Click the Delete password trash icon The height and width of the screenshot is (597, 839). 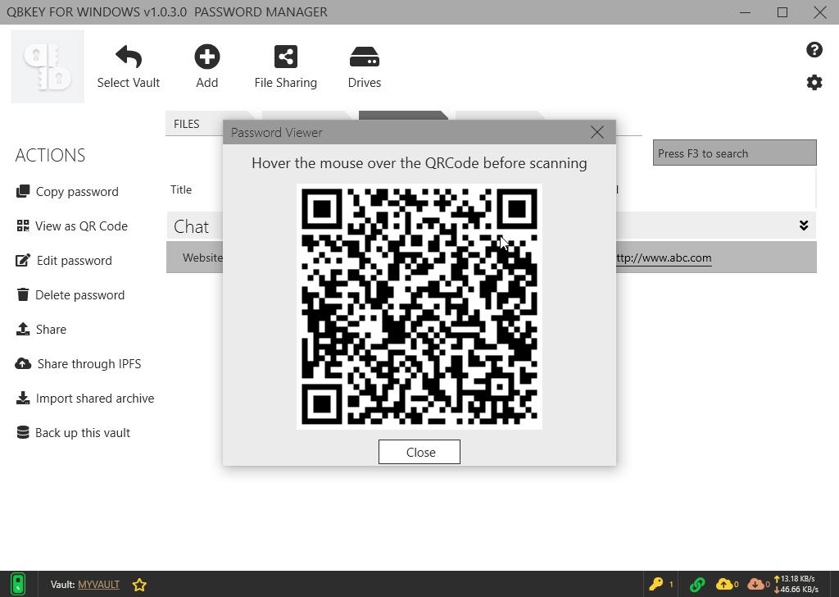pyautogui.click(x=23, y=294)
